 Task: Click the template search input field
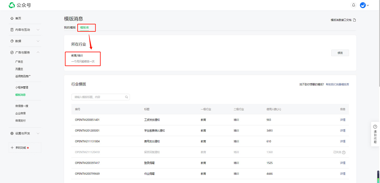click(x=98, y=97)
